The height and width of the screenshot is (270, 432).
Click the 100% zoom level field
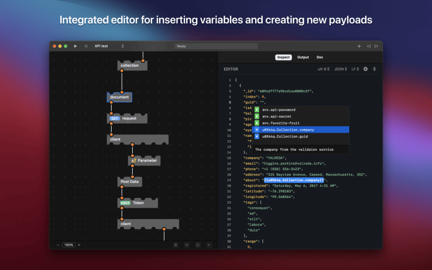(68, 245)
